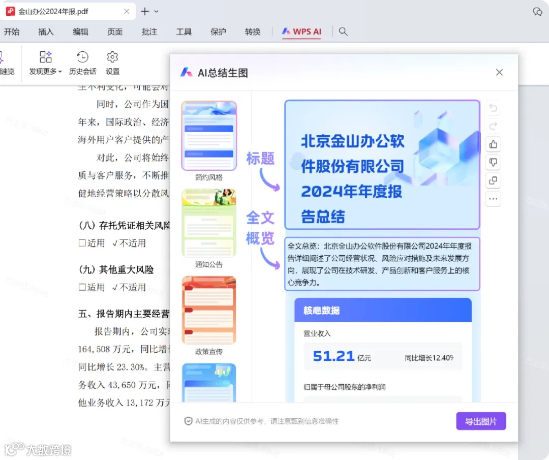This screenshot has width=549, height=460.
Task: Click the WPS AI logo in dialog header
Action: (x=186, y=73)
